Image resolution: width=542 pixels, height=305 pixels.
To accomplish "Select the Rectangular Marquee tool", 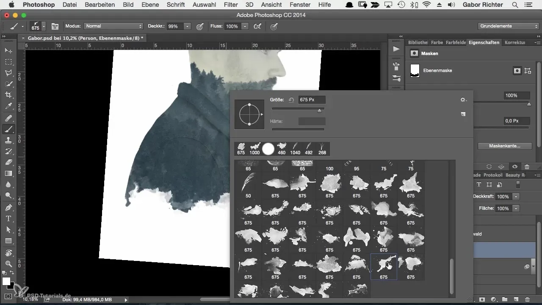I will click(8, 62).
